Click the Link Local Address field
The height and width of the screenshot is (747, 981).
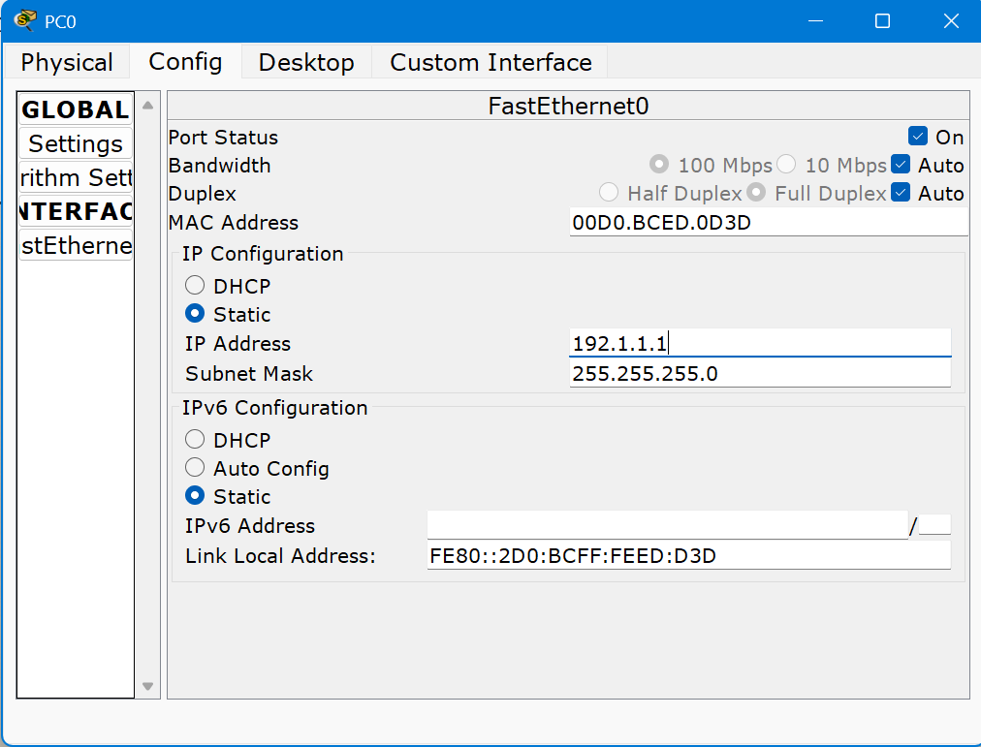tap(688, 555)
